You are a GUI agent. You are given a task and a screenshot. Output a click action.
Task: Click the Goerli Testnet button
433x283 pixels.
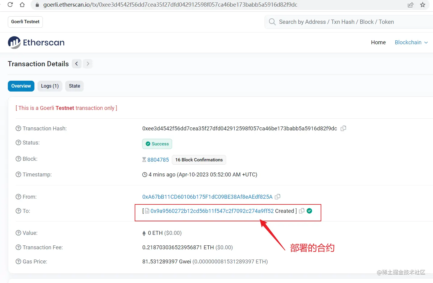coord(25,22)
